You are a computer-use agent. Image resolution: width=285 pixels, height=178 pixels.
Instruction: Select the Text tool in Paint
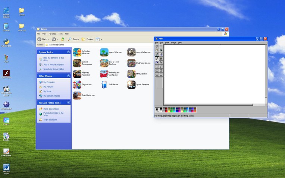click(x=161, y=63)
